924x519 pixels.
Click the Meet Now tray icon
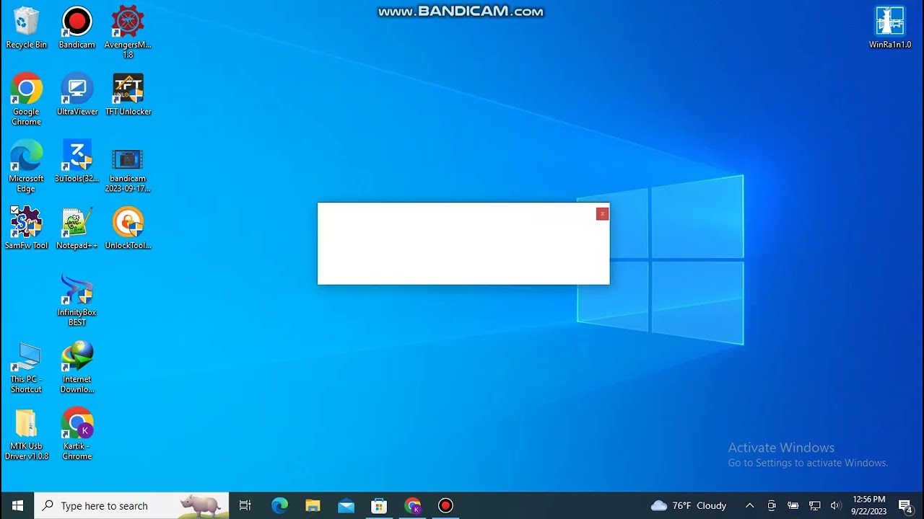click(772, 505)
